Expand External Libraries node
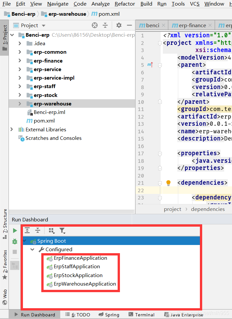 coord(11,129)
